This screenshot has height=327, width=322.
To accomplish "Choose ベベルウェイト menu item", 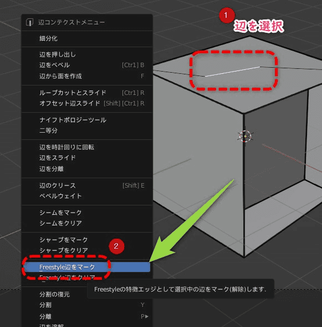I will click(87, 196).
